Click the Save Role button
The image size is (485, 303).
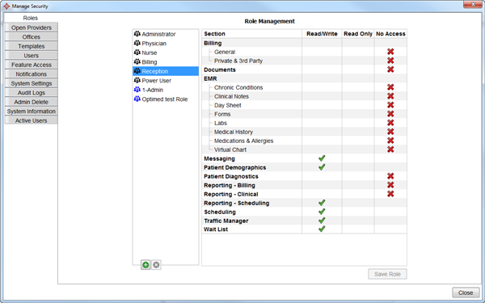click(x=387, y=274)
